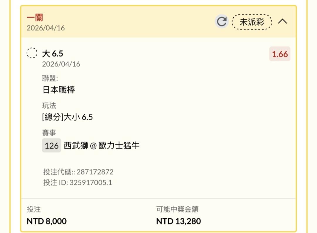Click the 可能中獎金額 label

[177, 209]
